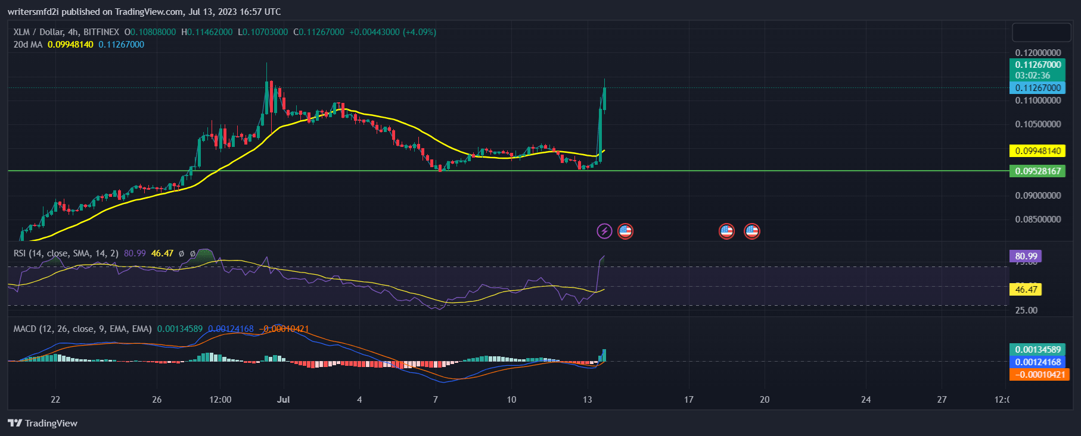The height and width of the screenshot is (436, 1081).
Task: Click the US flag icon beside lightning bolt
Action: (x=625, y=231)
